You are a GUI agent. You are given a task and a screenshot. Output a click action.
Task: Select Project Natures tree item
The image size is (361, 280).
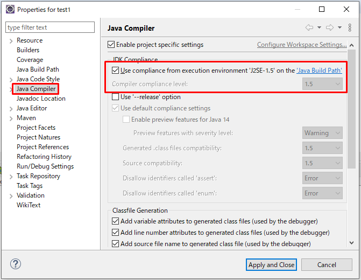(x=38, y=137)
